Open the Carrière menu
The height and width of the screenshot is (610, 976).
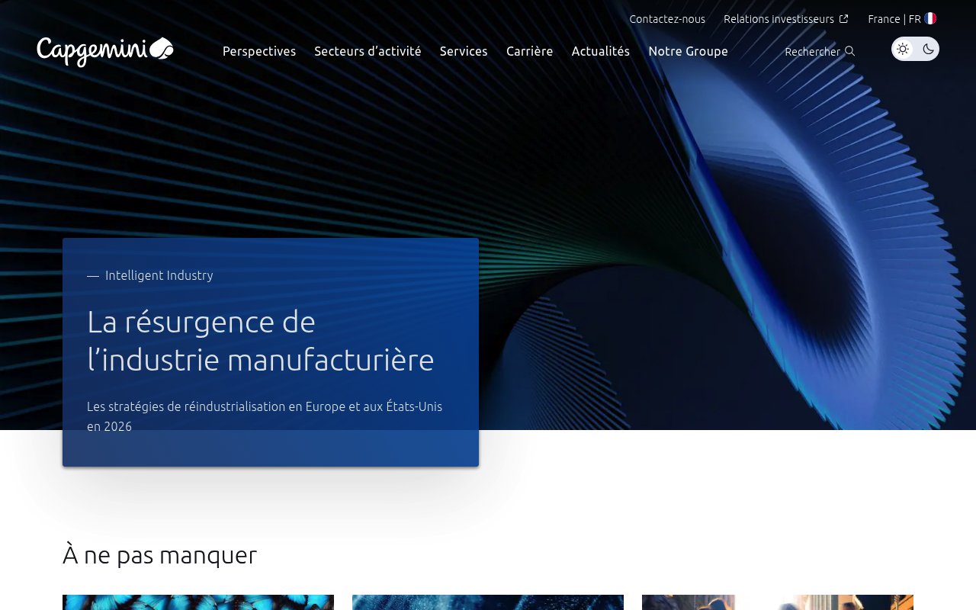[530, 51]
